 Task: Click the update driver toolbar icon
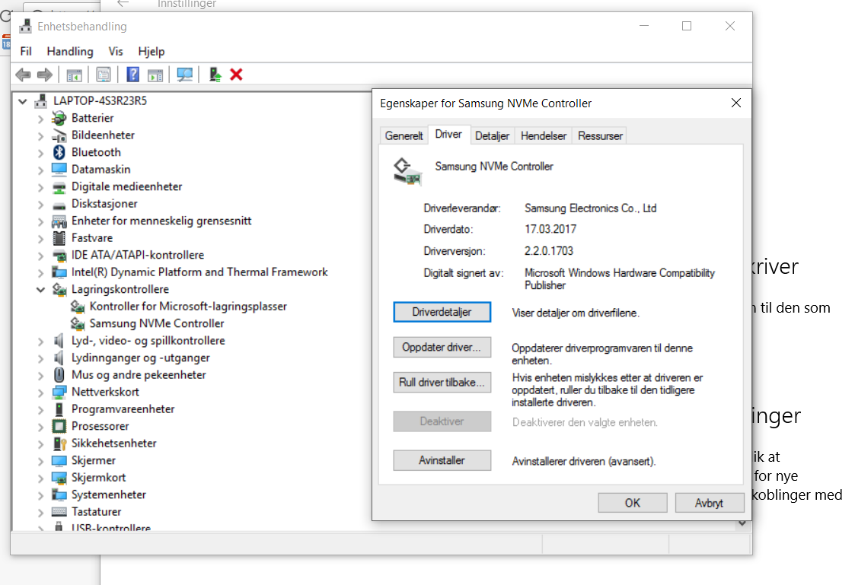coord(215,75)
